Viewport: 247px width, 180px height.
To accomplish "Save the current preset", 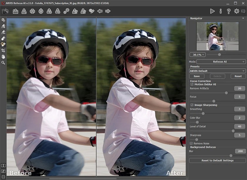I will [x=196, y=76].
